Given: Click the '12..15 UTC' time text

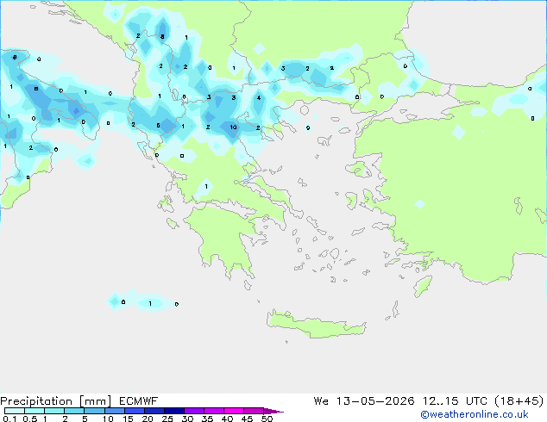Looking at the screenshot, I should pos(455,401).
